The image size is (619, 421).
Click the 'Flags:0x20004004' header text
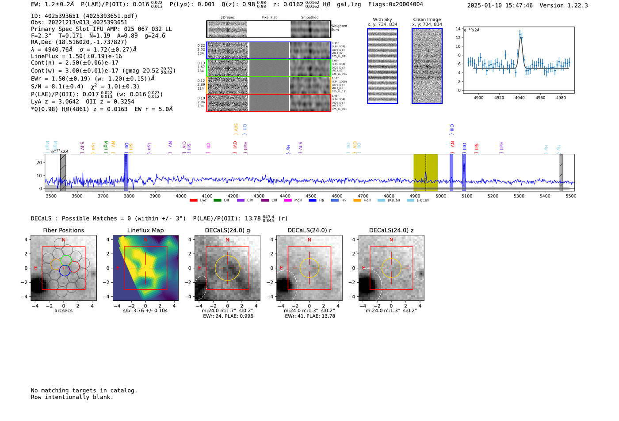click(396, 4)
